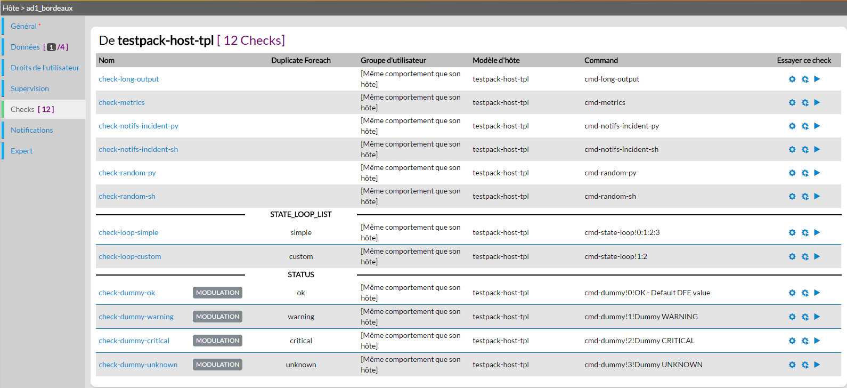Click the play arrow for check-dummy-unknown

tap(817, 365)
